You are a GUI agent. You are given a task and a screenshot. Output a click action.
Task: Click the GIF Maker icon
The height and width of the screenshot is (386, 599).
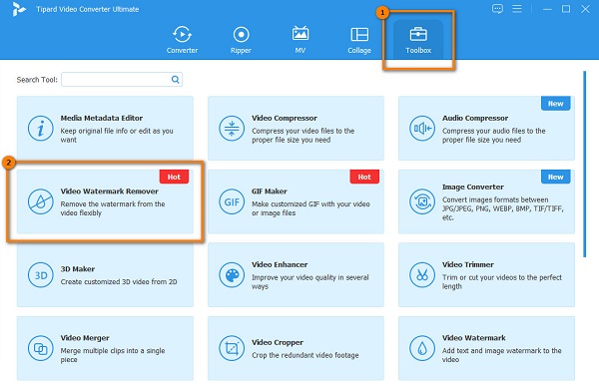232,201
